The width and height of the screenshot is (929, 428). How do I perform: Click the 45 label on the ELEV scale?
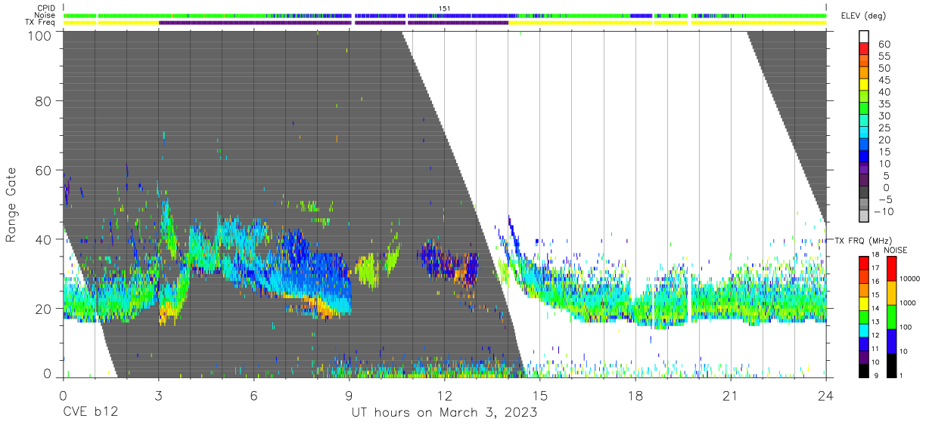[x=884, y=80]
